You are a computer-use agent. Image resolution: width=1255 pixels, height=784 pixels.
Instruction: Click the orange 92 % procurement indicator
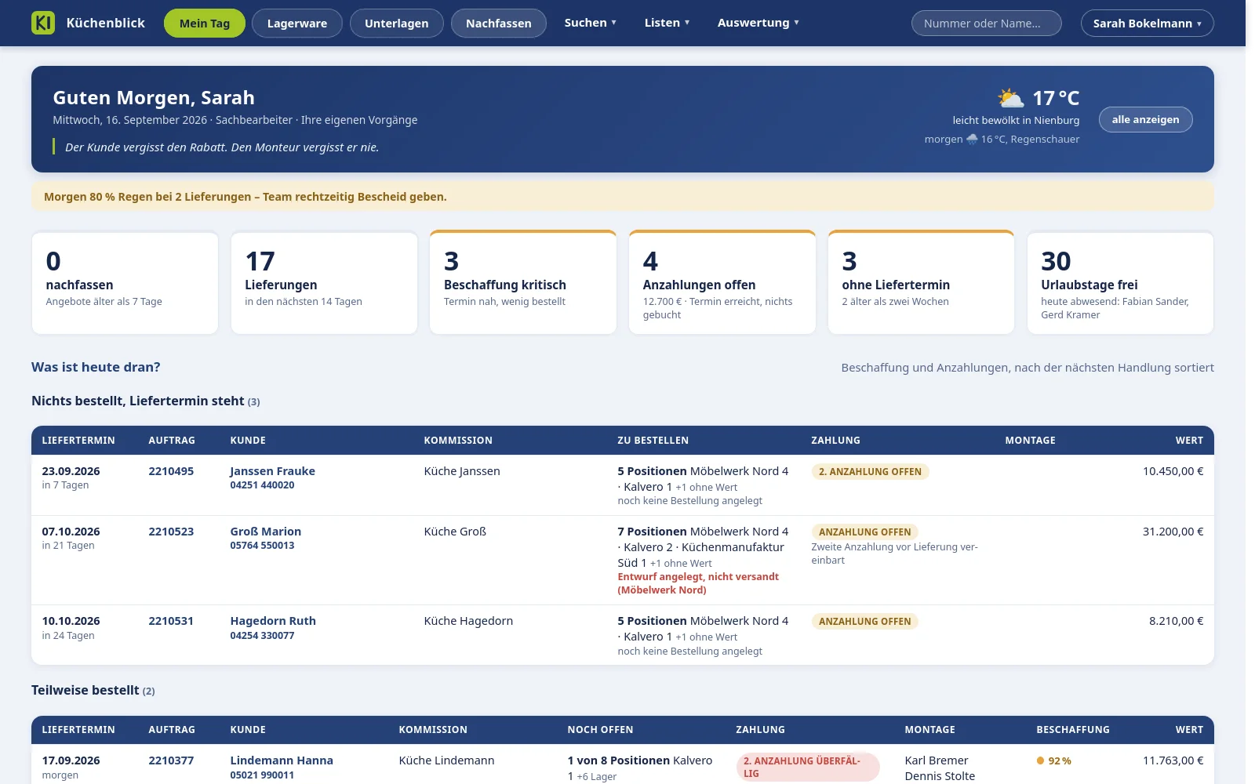[x=1053, y=760]
